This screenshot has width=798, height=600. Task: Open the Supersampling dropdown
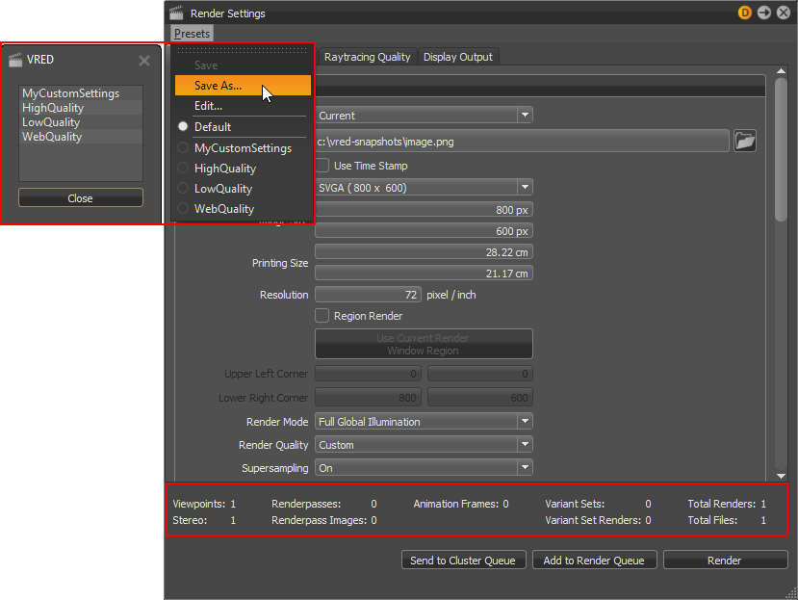526,468
